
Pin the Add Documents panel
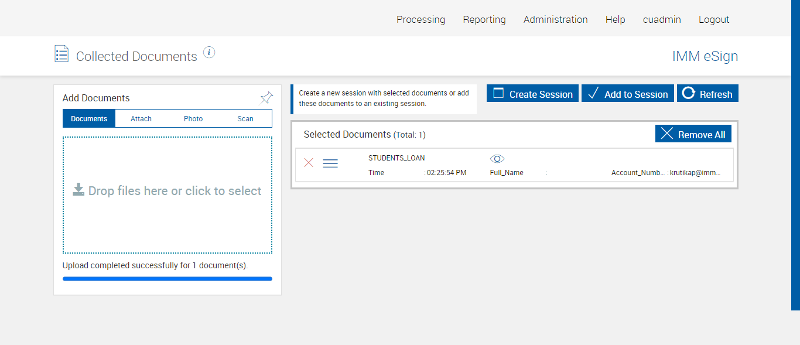pos(266,97)
